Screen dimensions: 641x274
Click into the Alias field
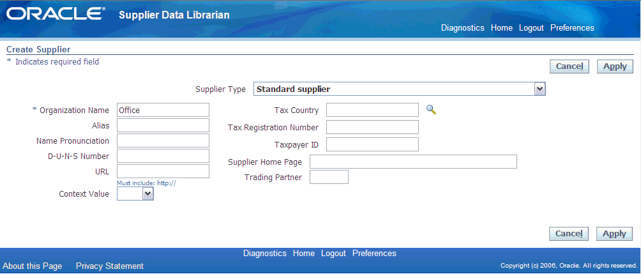163,125
